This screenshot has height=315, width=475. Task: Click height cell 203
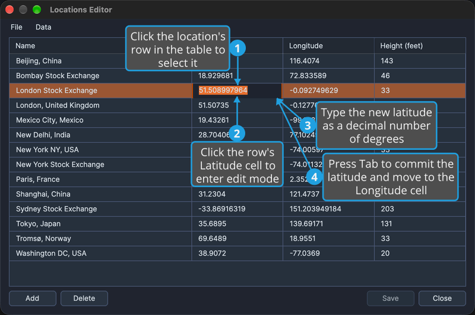[420, 209]
